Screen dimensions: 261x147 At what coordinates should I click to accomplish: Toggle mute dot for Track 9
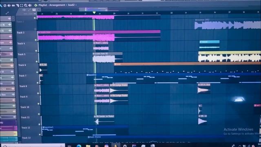pos(39,104)
